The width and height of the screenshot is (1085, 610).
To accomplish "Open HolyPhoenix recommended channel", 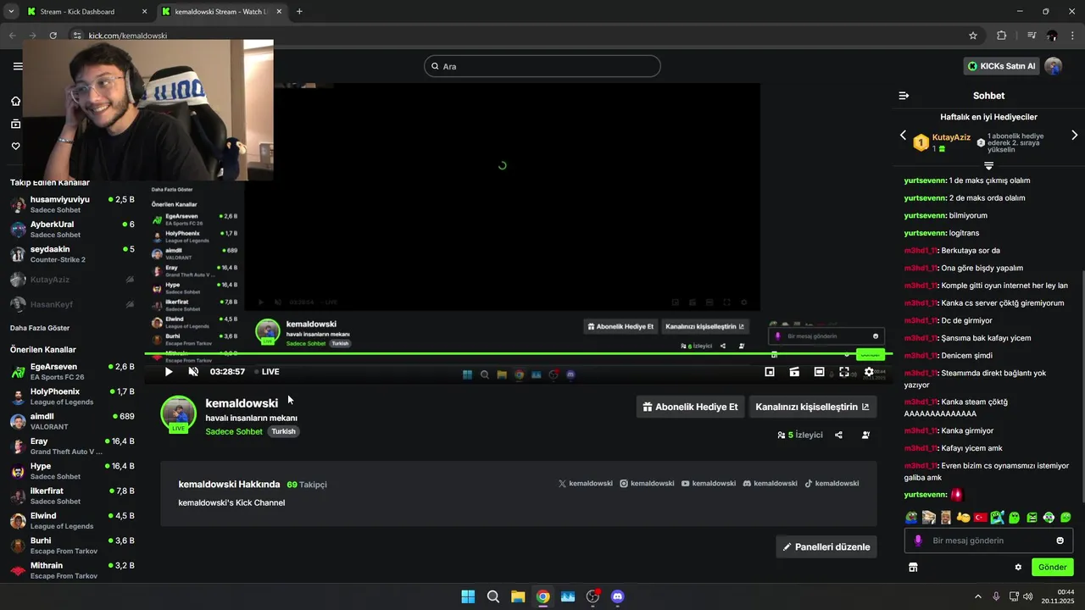I will [72, 396].
